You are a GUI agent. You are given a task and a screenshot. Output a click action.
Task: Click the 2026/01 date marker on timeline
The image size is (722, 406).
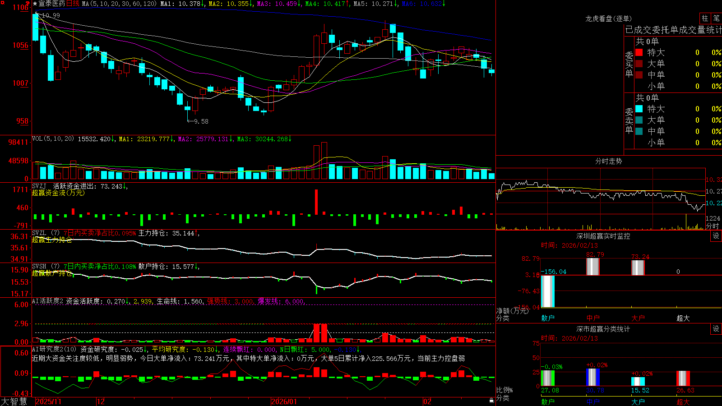coord(284,401)
